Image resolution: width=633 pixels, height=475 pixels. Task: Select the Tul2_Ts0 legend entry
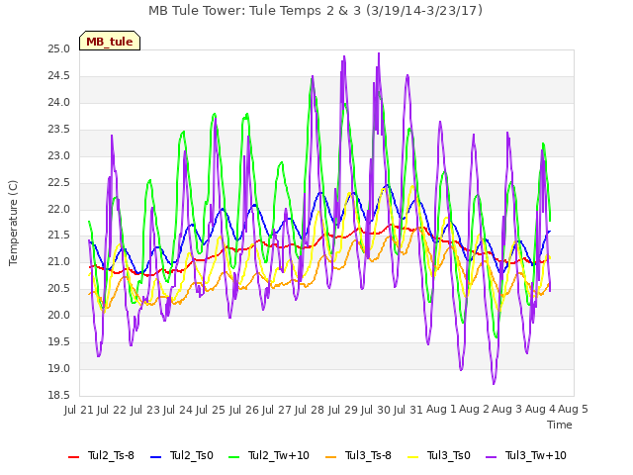pyautogui.click(x=182, y=456)
